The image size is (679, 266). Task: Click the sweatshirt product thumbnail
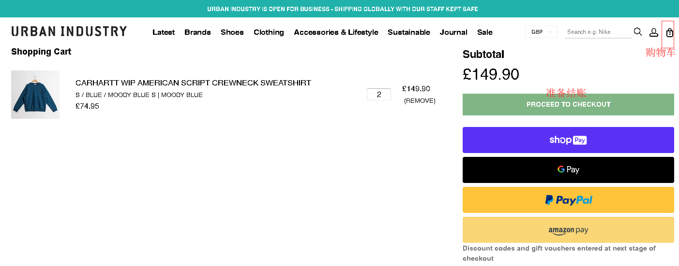(35, 95)
